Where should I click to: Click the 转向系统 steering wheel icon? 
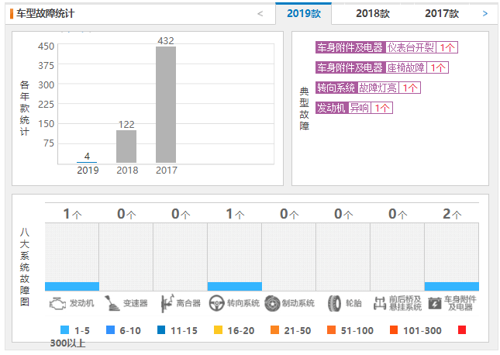[216, 303]
